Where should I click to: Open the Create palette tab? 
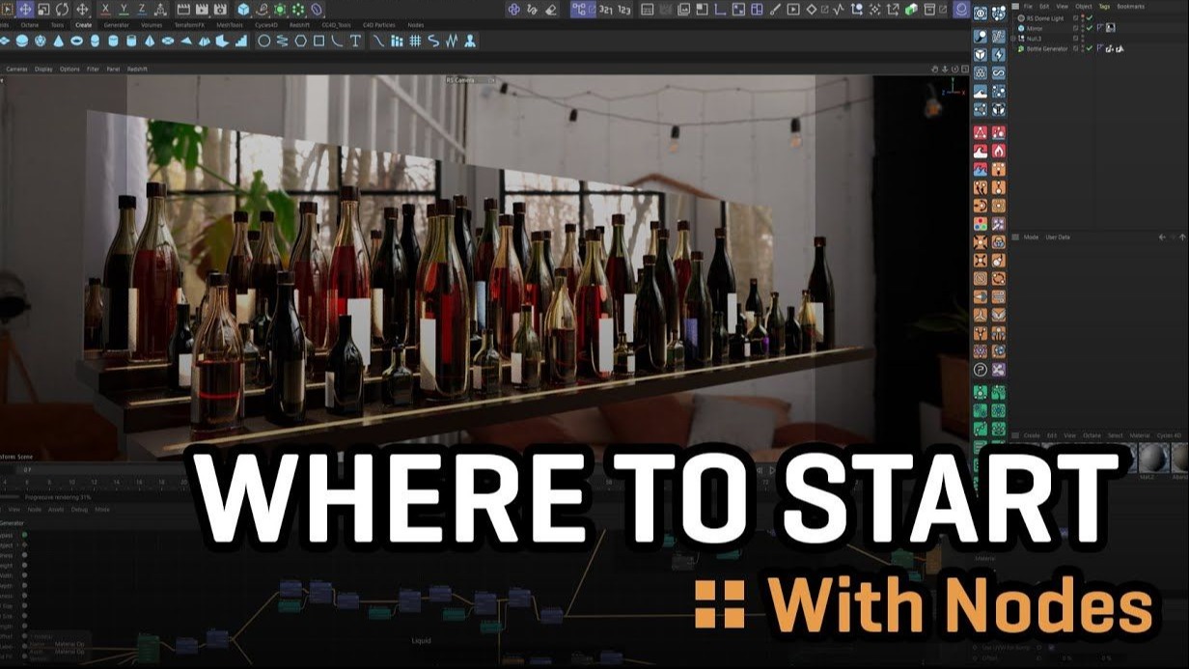click(84, 25)
